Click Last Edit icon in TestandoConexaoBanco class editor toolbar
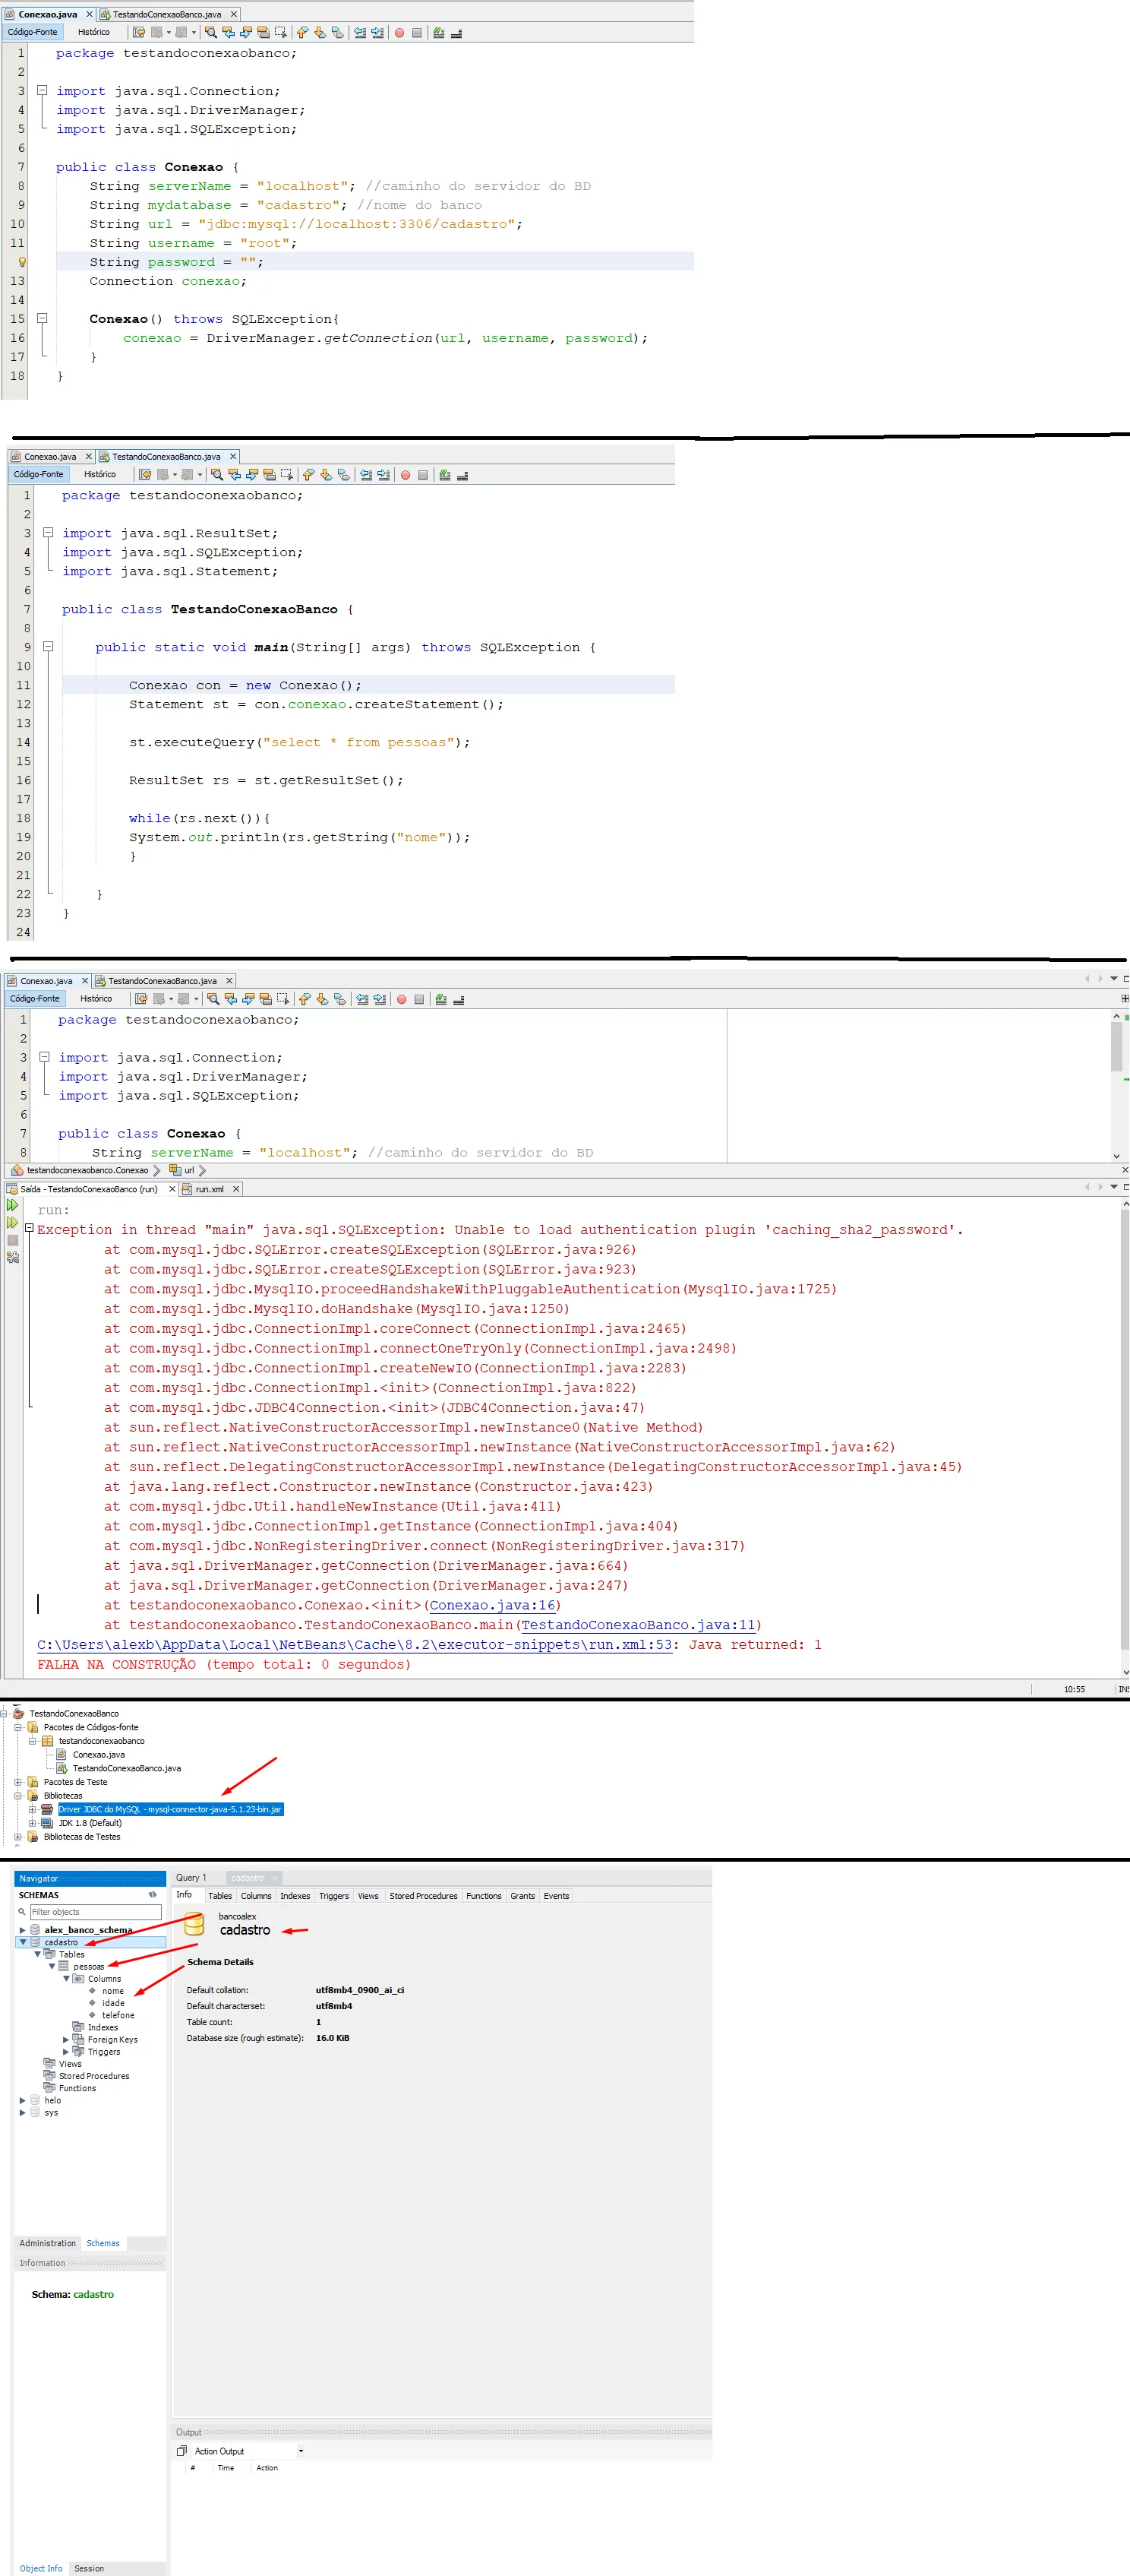The height and width of the screenshot is (2576, 1130). (145, 475)
